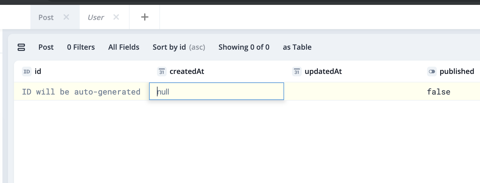Open a new tab with the plus icon
Image resolution: width=480 pixels, height=183 pixels.
pos(144,17)
